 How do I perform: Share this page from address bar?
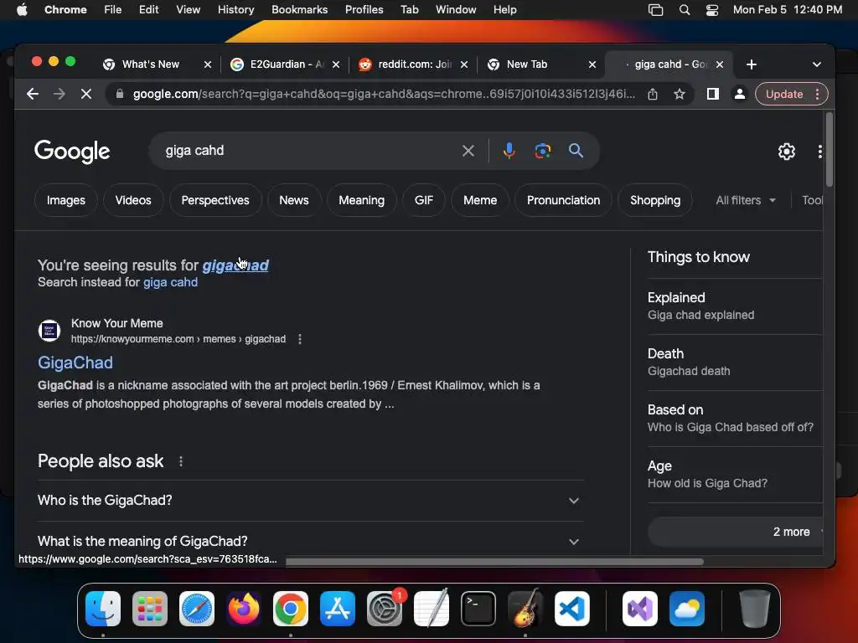652,94
